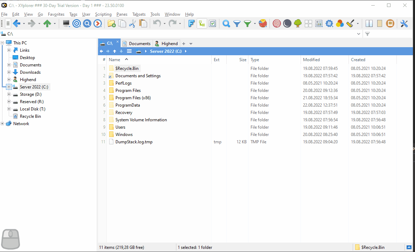Click the Paste clipboard icon
The image size is (415, 252).
click(x=143, y=24)
